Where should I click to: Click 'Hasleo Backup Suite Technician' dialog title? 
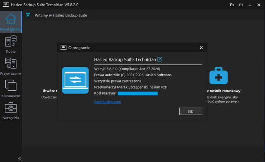tap(125, 59)
